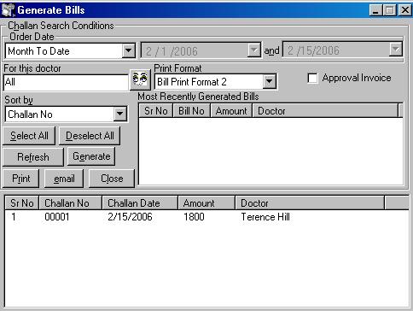Open the start date 2/1/2006 dropdown
The width and height of the screenshot is (413, 311).
[x=253, y=50]
